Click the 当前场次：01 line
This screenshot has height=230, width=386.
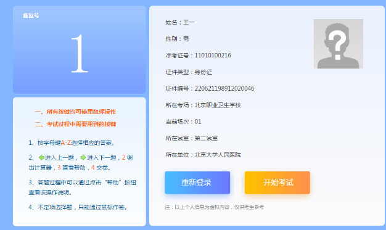click(x=183, y=121)
